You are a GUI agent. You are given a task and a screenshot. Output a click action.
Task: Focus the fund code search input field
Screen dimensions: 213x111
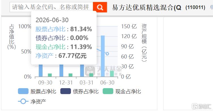point(51,7)
